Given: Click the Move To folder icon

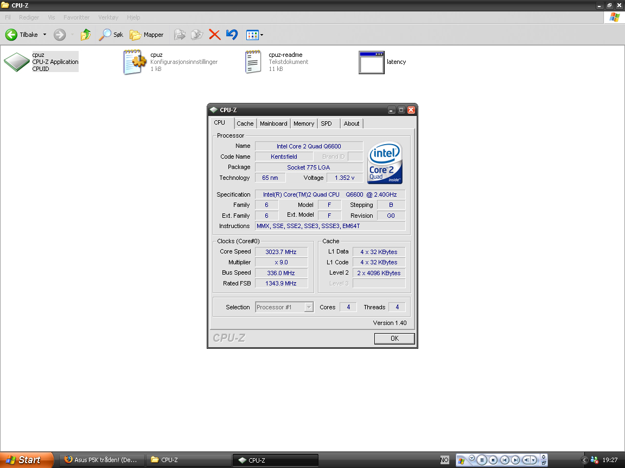Looking at the screenshot, I should click(180, 35).
